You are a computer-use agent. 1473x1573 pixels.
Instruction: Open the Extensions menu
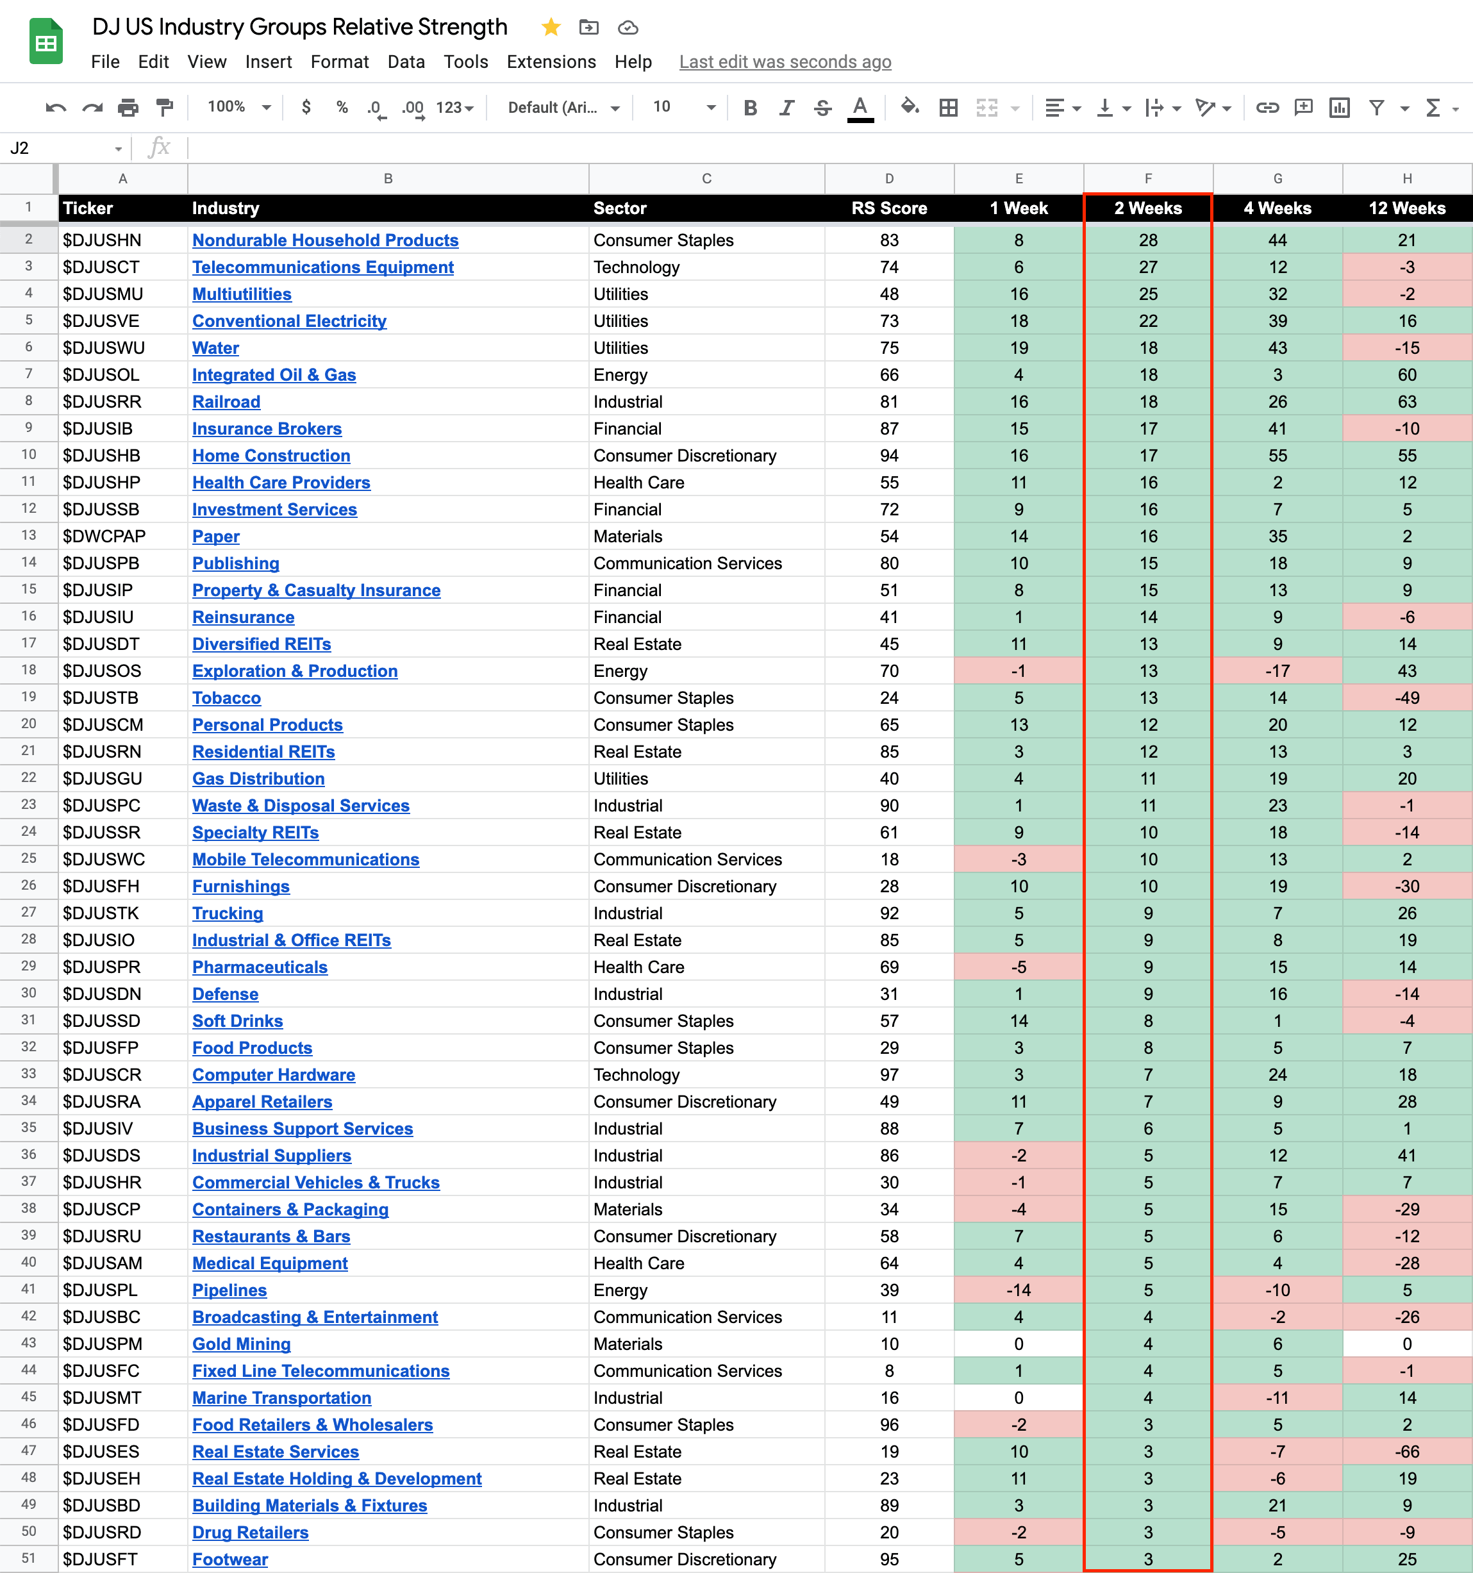[x=551, y=62]
